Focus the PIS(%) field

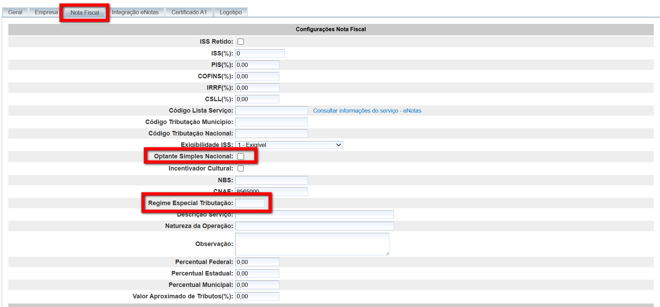pos(257,65)
